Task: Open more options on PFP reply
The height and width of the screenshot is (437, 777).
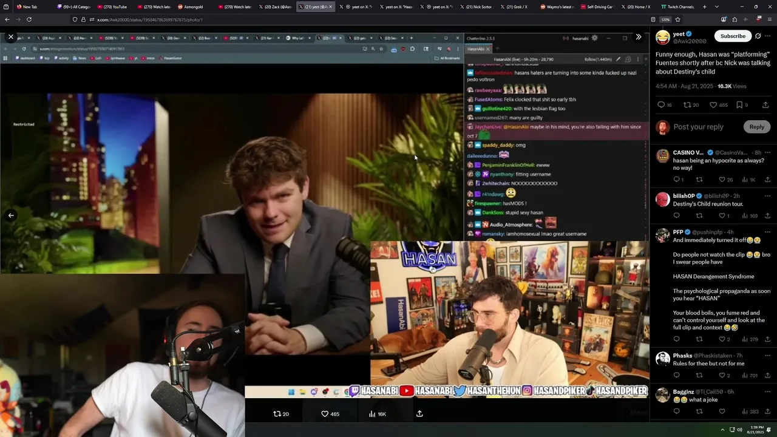Action: (767, 232)
